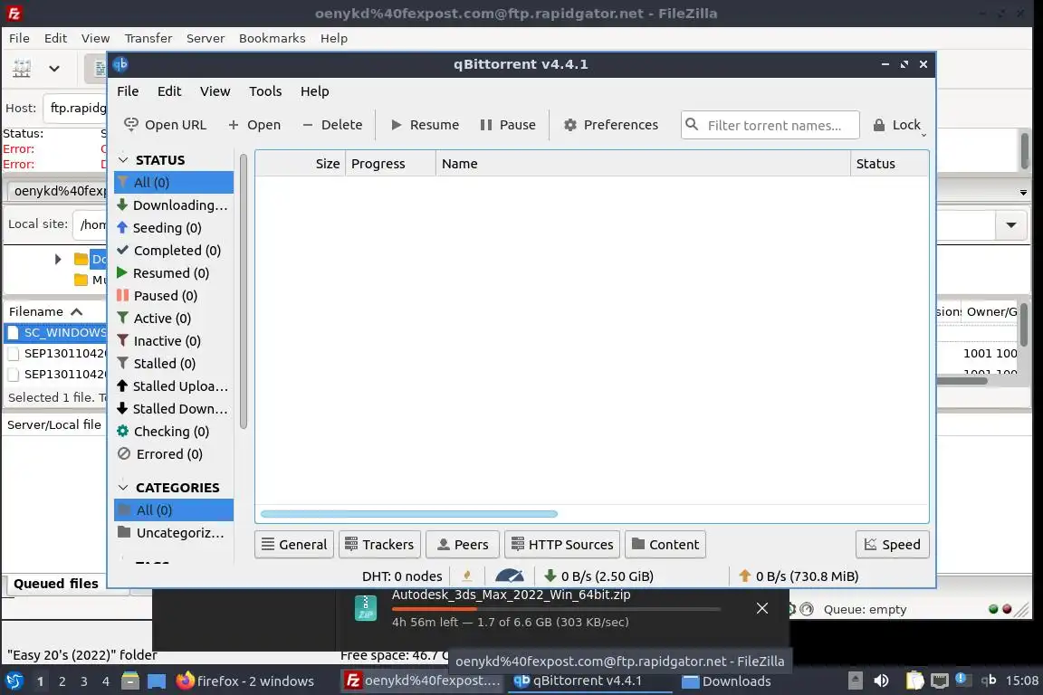Click the status sidebar vertical scrollbar
The image size is (1043, 695).
coord(244,291)
